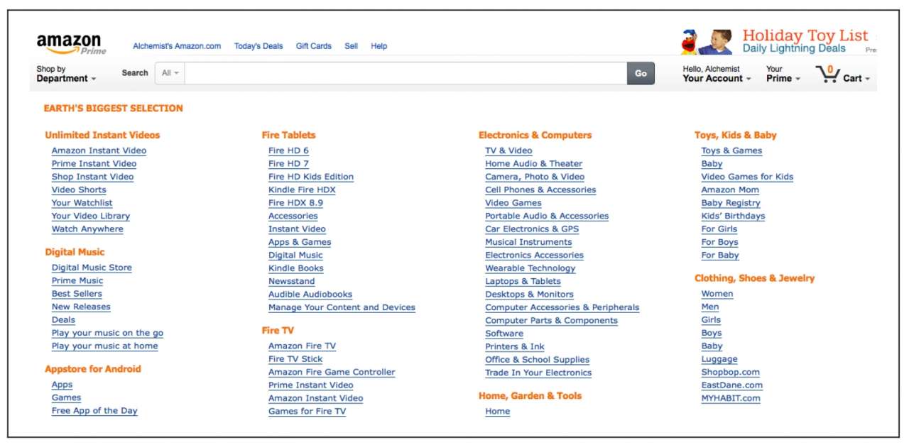Click Daily Lightning Deals banner text
This screenshot has width=909, height=445.
(794, 48)
